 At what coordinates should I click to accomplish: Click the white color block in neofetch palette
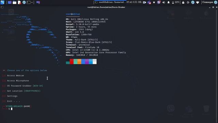95,61
